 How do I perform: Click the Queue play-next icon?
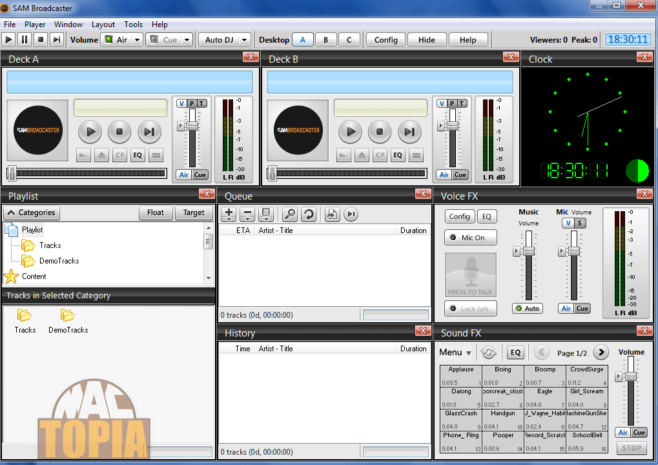pyautogui.click(x=351, y=214)
